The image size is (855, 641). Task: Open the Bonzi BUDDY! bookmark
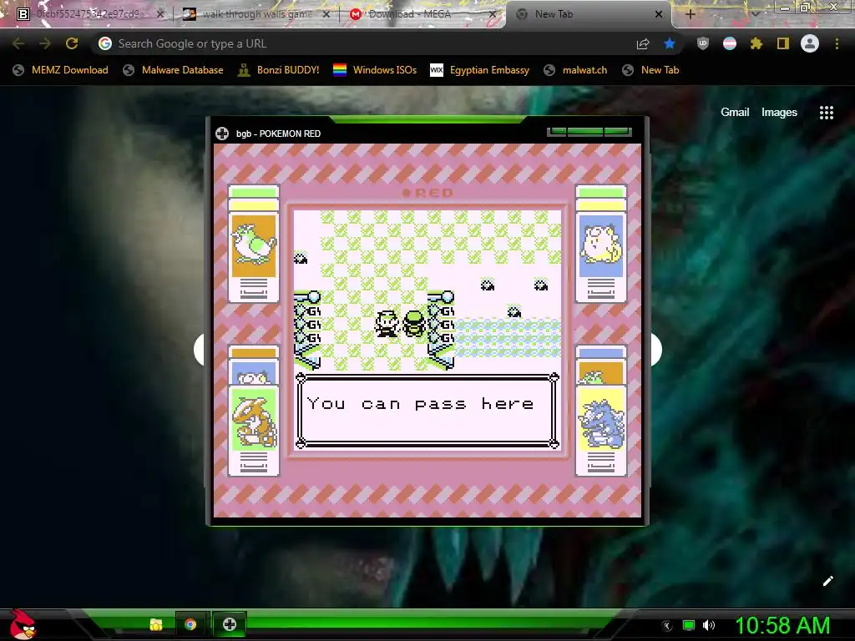pyautogui.click(x=279, y=70)
